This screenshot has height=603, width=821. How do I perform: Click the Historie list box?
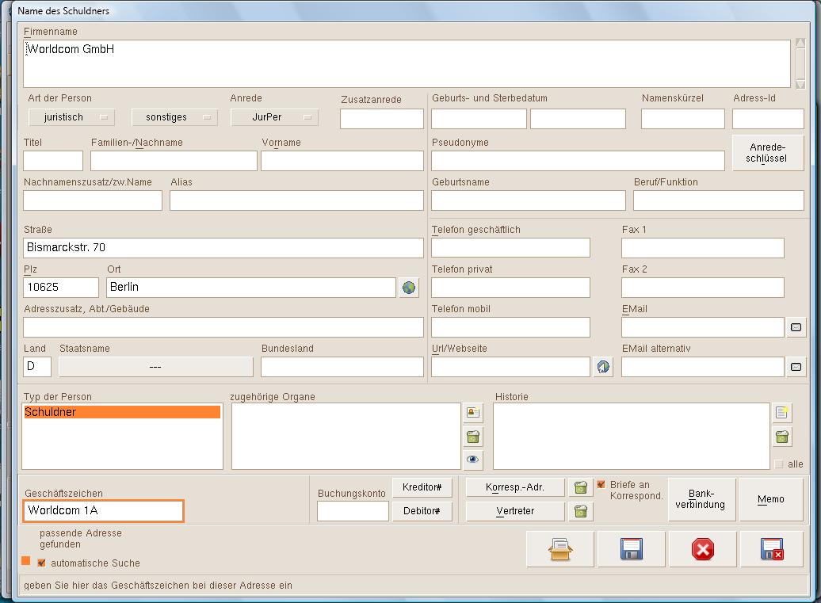pyautogui.click(x=632, y=436)
